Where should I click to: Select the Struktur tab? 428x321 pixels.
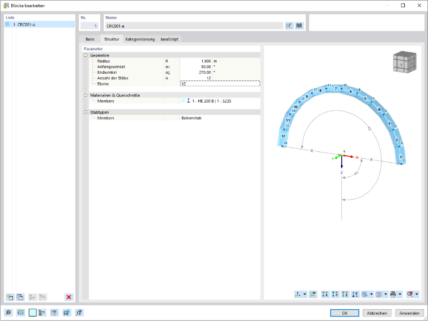[112, 39]
